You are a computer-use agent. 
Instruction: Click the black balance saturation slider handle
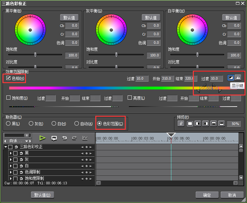coord(35,55)
